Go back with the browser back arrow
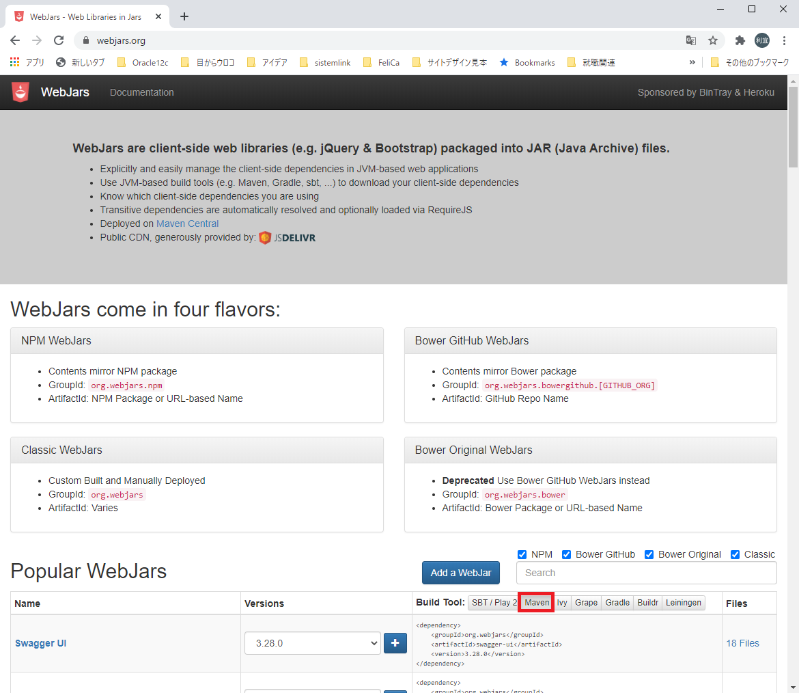This screenshot has width=799, height=693. [x=15, y=40]
